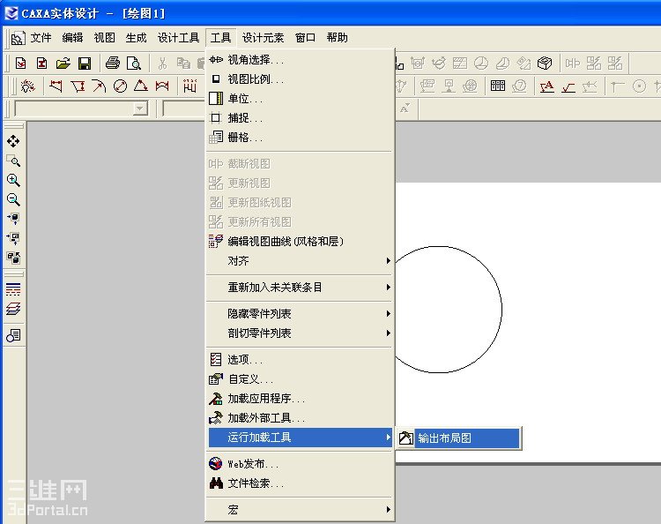Viewport: 661px width, 524px height.
Task: Open the 帮助 menu
Action: [x=337, y=38]
